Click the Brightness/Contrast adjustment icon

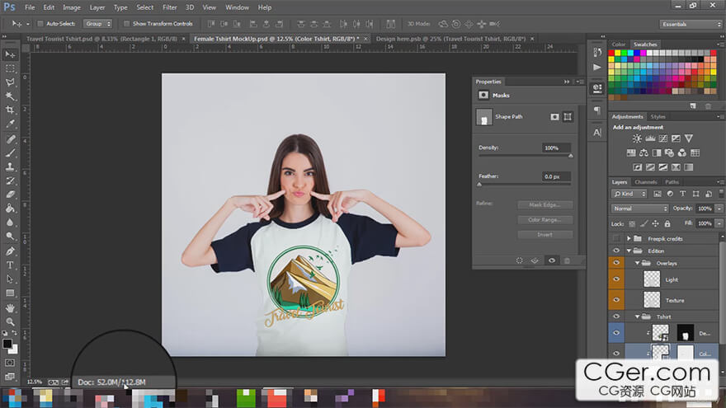[x=637, y=138]
